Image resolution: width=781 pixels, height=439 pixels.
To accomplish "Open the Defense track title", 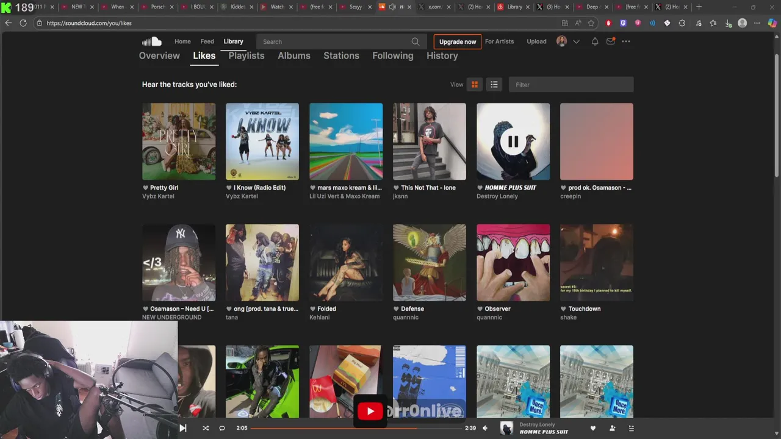I will 412,309.
